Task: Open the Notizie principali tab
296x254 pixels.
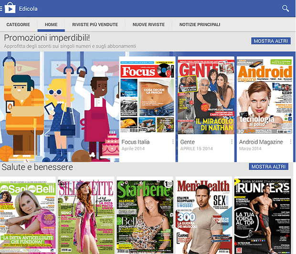Action: pyautogui.click(x=200, y=24)
